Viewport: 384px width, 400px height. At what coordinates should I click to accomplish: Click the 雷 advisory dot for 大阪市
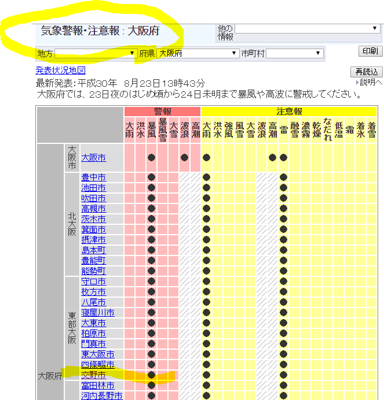[x=284, y=158]
